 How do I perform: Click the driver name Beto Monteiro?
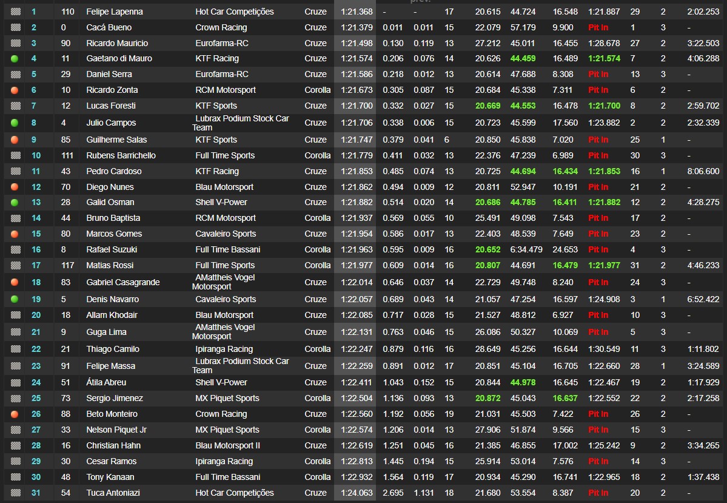coord(112,414)
